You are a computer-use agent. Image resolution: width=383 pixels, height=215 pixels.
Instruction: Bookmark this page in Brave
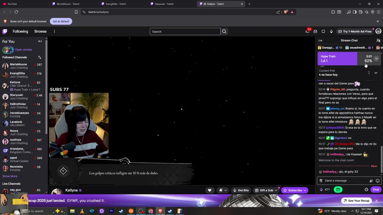[x=76, y=12]
